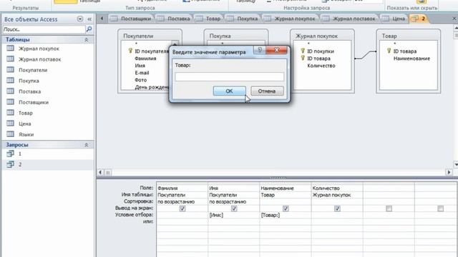The image size is (458, 257).
Task: Click the Имя таблицы cell Товар
Action: coord(286,195)
